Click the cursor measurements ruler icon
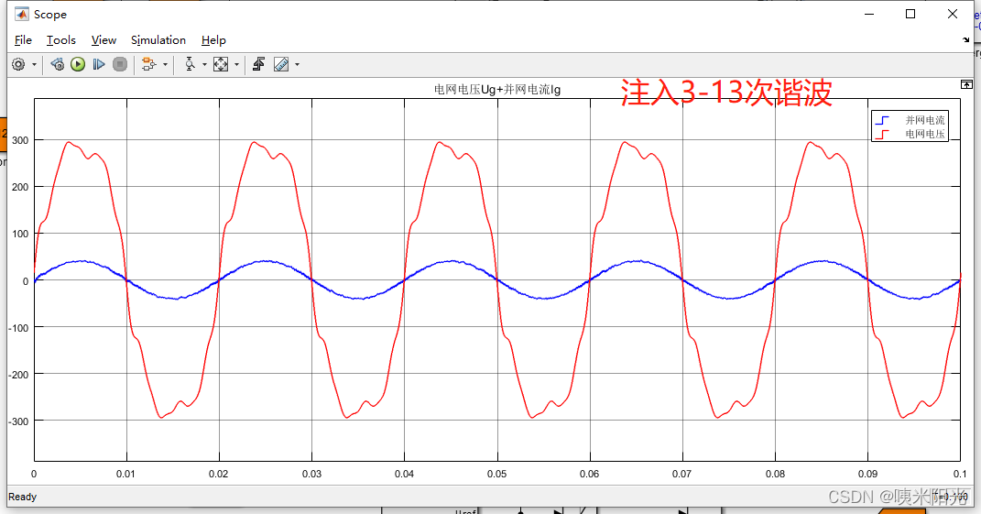Image resolution: width=981 pixels, height=514 pixels. [x=281, y=64]
